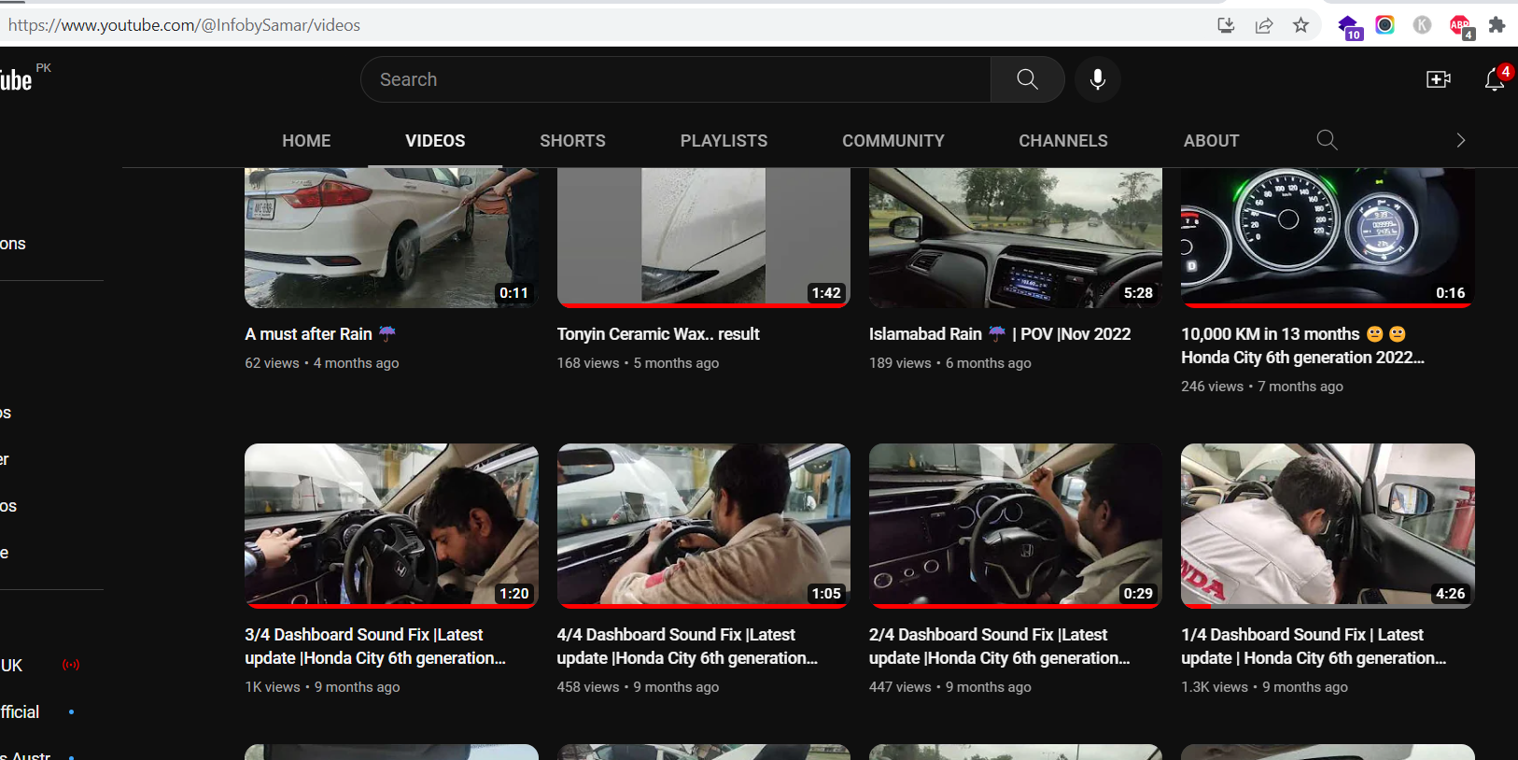Play the 1:20 dashboard fix thumbnail

391,526
